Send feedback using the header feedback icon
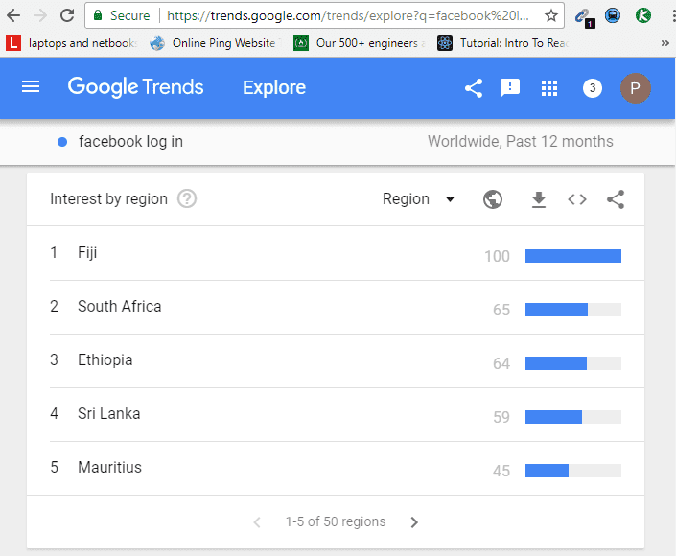Screen dimensions: 676x556 point(510,88)
